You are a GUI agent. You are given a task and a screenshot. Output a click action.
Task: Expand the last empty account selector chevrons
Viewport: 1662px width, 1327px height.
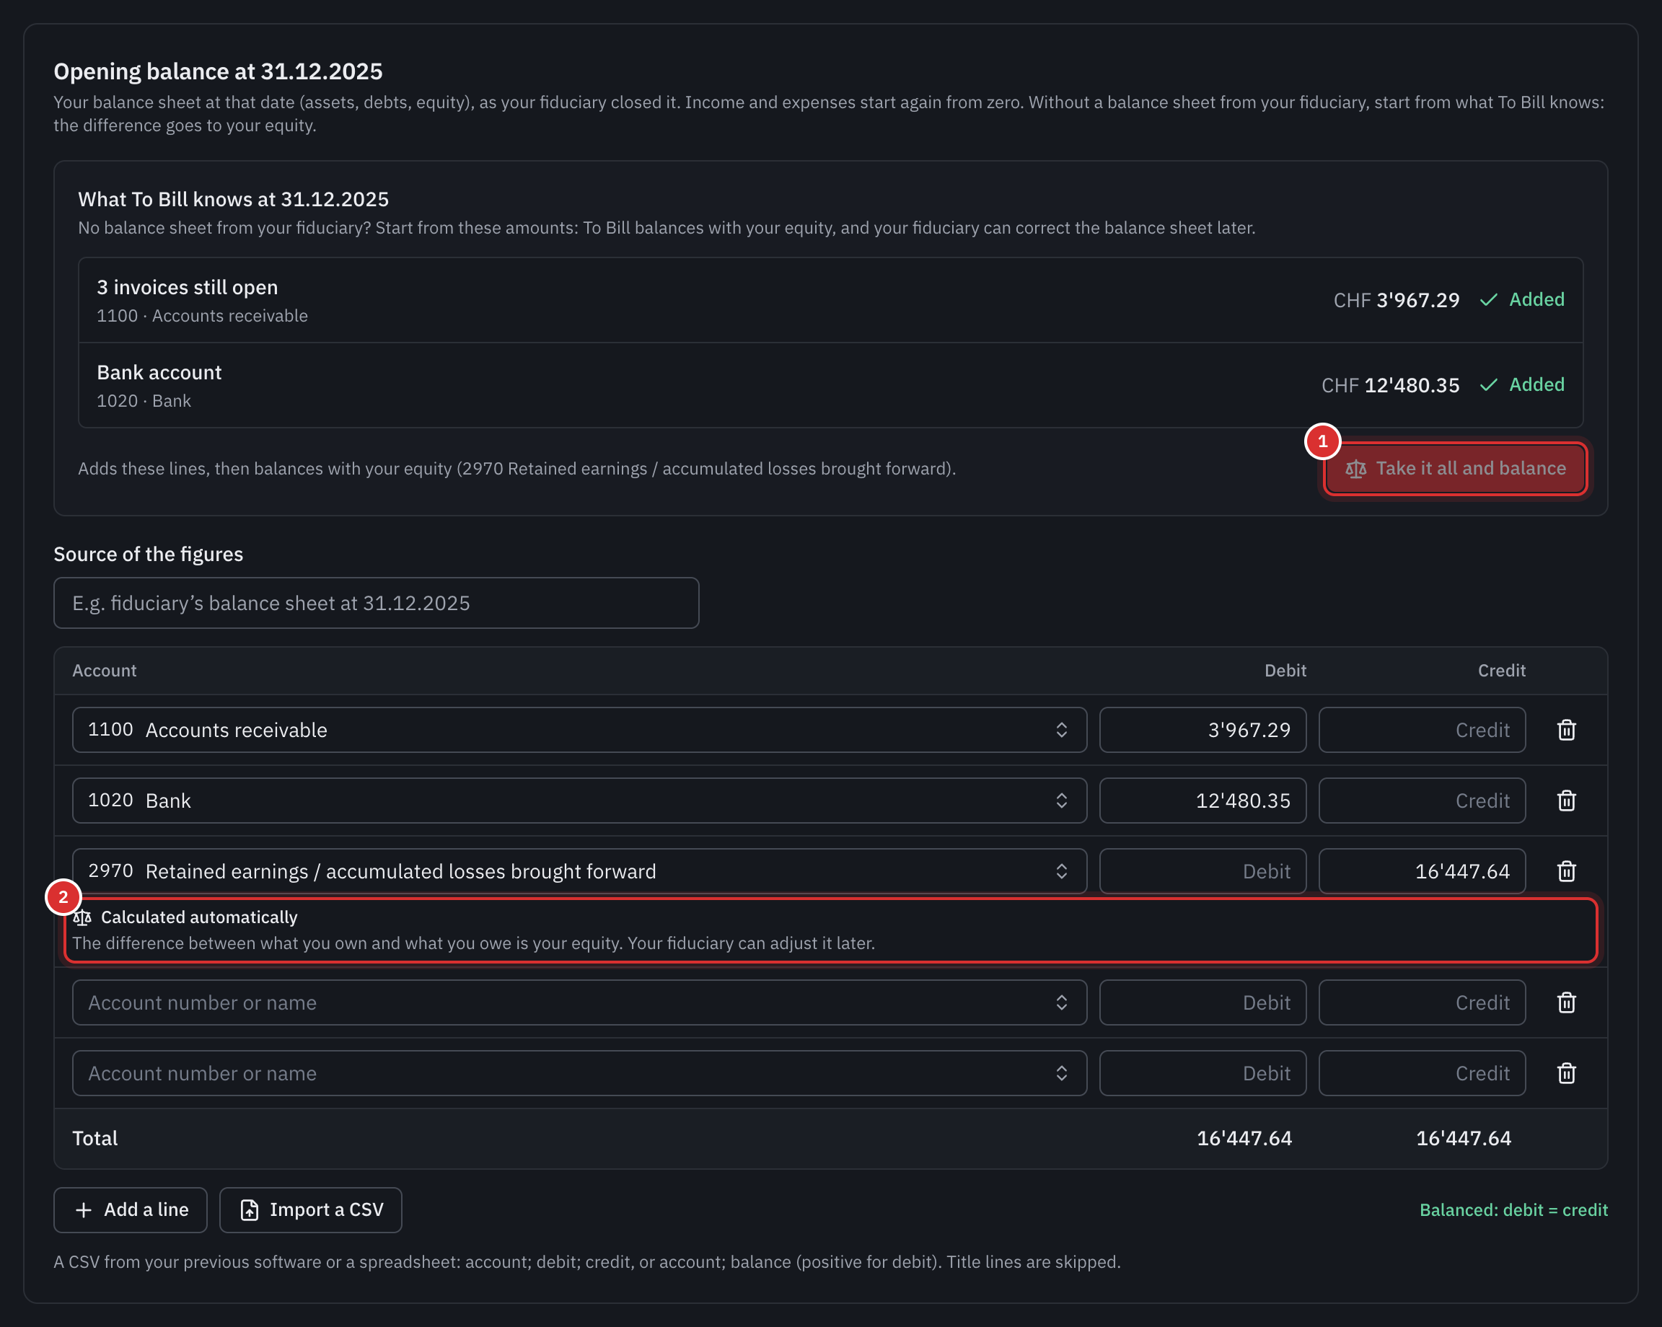point(1062,1073)
